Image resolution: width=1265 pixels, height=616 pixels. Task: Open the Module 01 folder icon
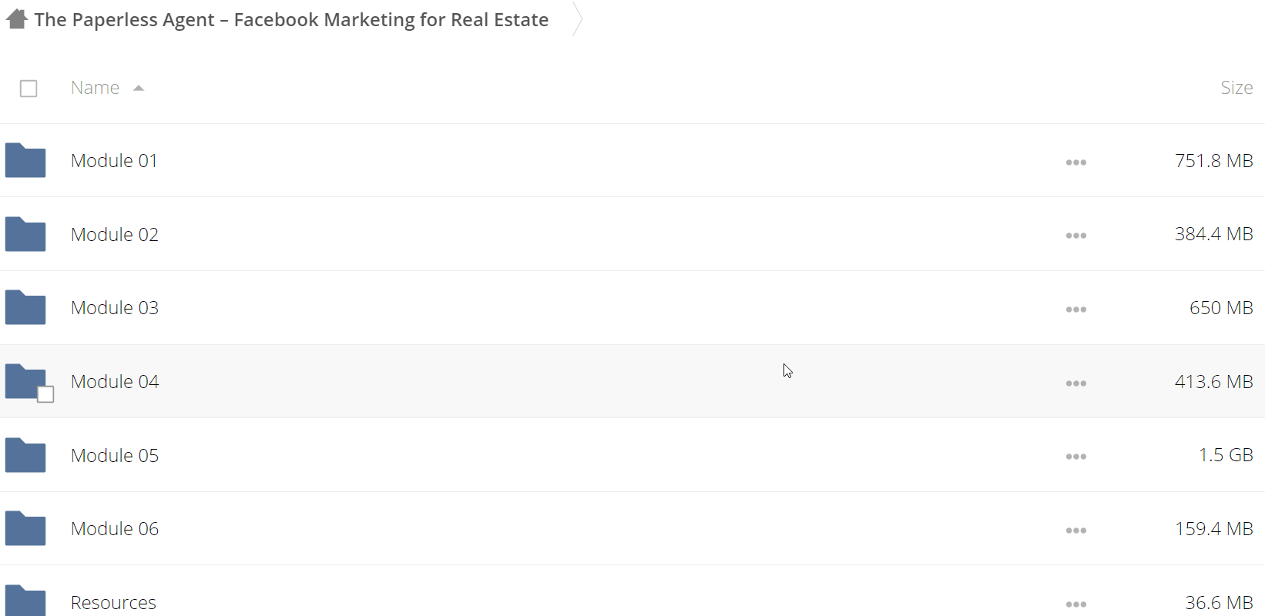25,160
